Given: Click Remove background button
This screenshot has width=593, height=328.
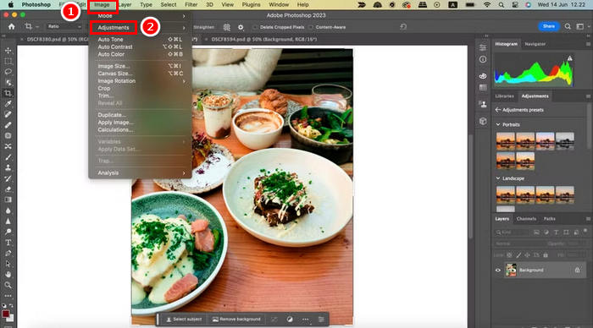Looking at the screenshot, I should click(x=236, y=320).
